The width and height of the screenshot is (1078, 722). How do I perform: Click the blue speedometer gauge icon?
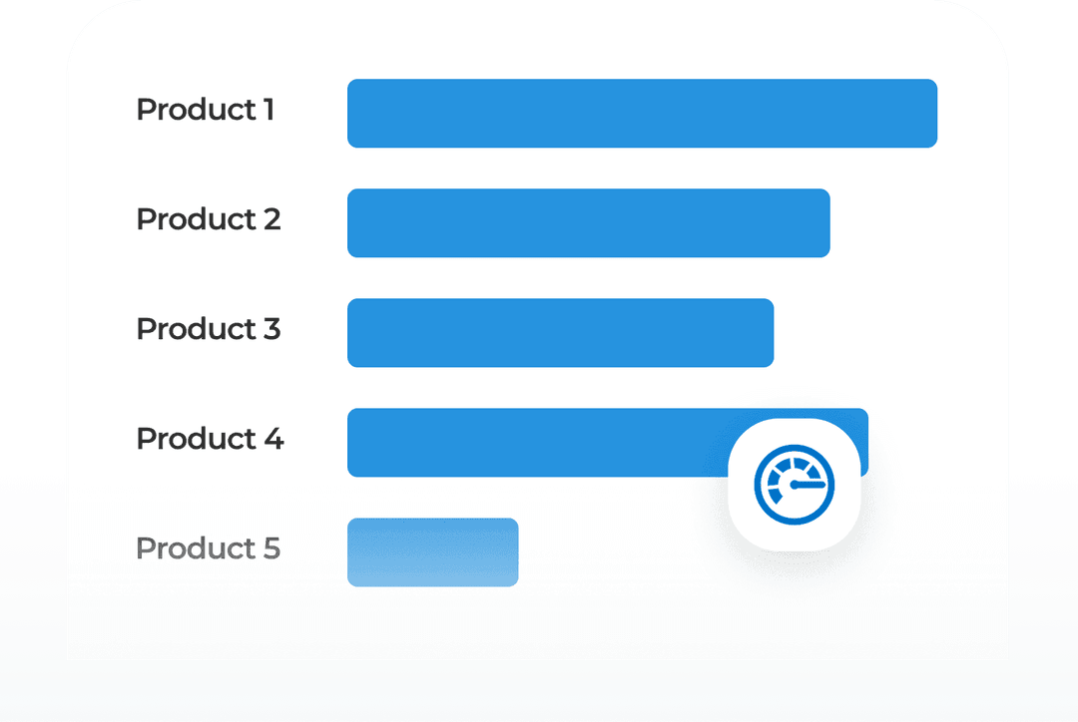pyautogui.click(x=794, y=486)
